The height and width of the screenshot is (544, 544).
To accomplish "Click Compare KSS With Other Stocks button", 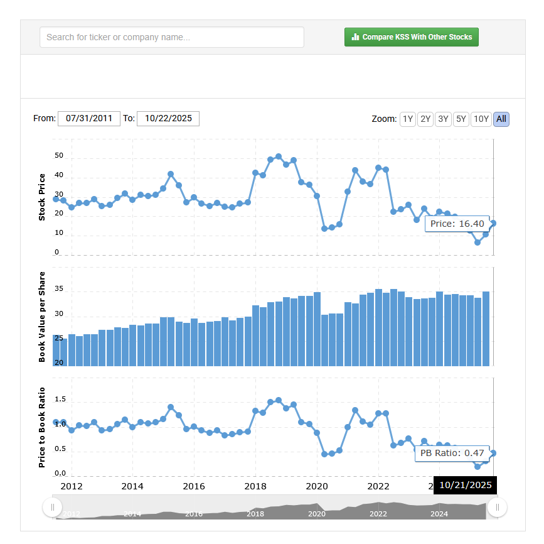I will pyautogui.click(x=412, y=37).
